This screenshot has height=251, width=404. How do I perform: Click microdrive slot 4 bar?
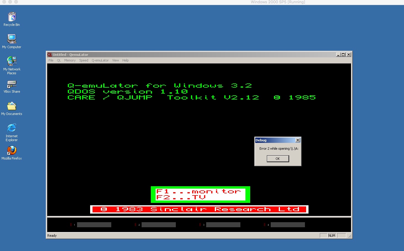288,225
